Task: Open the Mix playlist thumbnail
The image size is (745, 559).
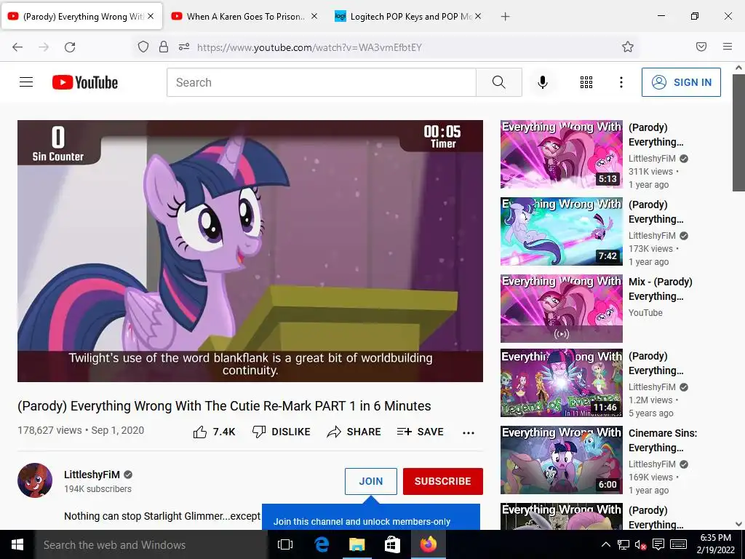Action: pyautogui.click(x=561, y=308)
